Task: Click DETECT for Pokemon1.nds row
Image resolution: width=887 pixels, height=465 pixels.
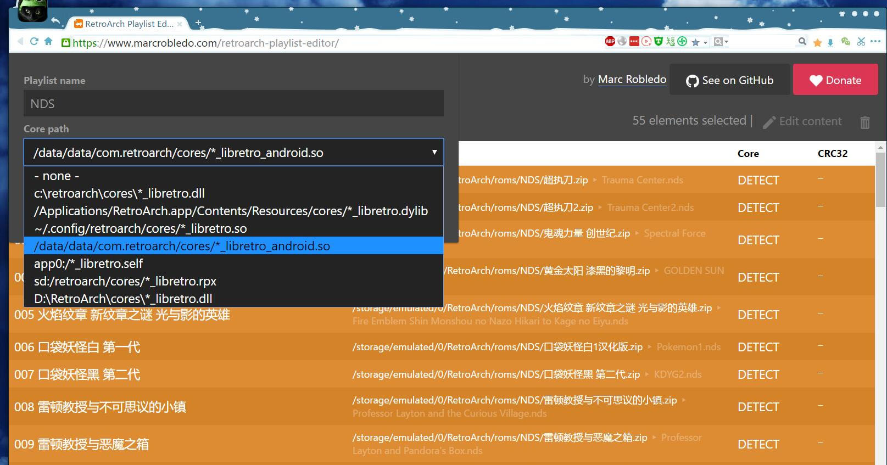Action: (x=758, y=347)
